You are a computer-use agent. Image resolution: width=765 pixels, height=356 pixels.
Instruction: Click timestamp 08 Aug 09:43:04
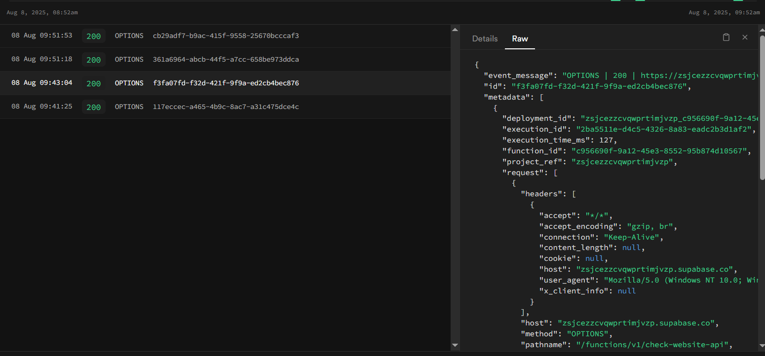42,83
